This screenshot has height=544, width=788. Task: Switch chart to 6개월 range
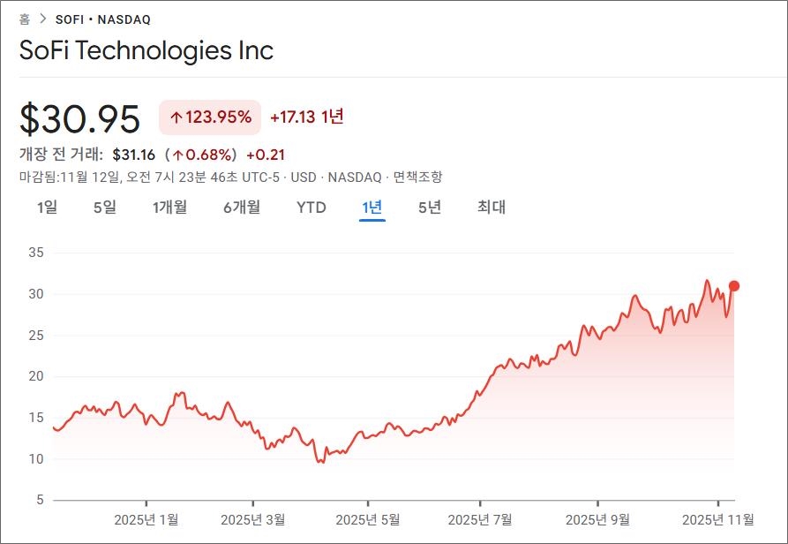tap(242, 208)
